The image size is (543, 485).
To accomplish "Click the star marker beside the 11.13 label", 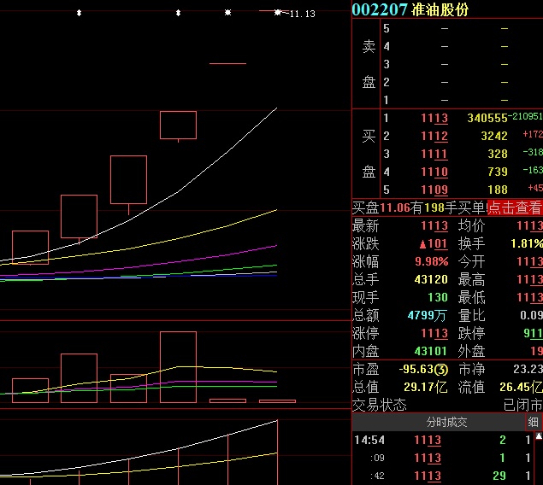I will pos(278,13).
